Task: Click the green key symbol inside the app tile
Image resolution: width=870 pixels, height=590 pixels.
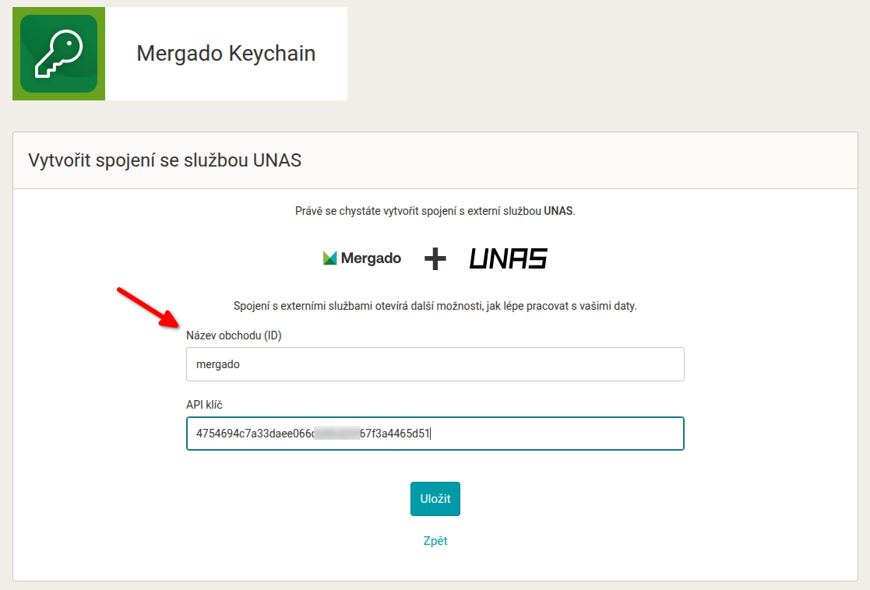Action: tap(58, 53)
